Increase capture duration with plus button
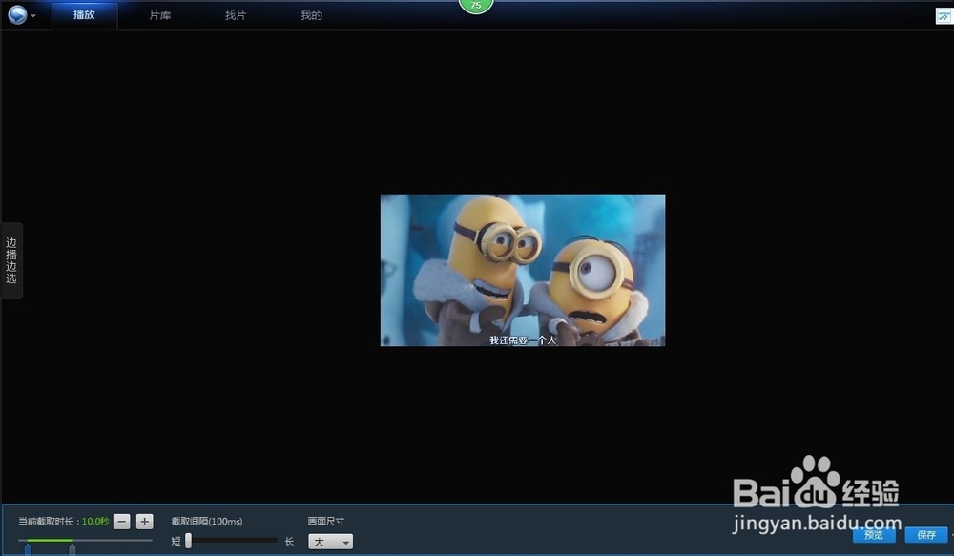The height and width of the screenshot is (556, 954). (x=144, y=522)
